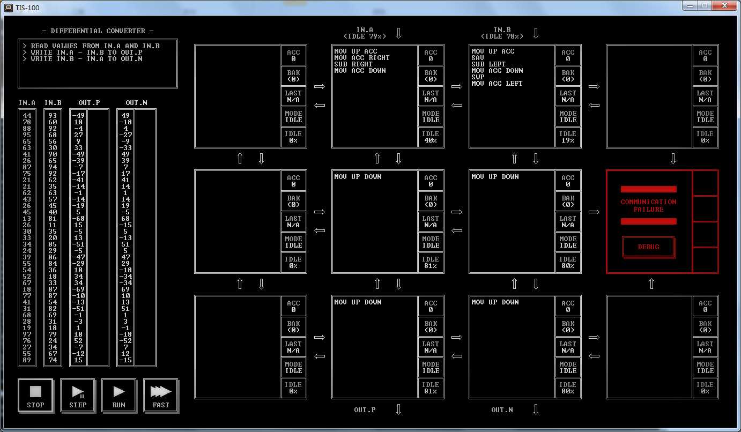This screenshot has height=432, width=741.
Task: Click the empty top-left node editor
Action: pyautogui.click(x=238, y=96)
